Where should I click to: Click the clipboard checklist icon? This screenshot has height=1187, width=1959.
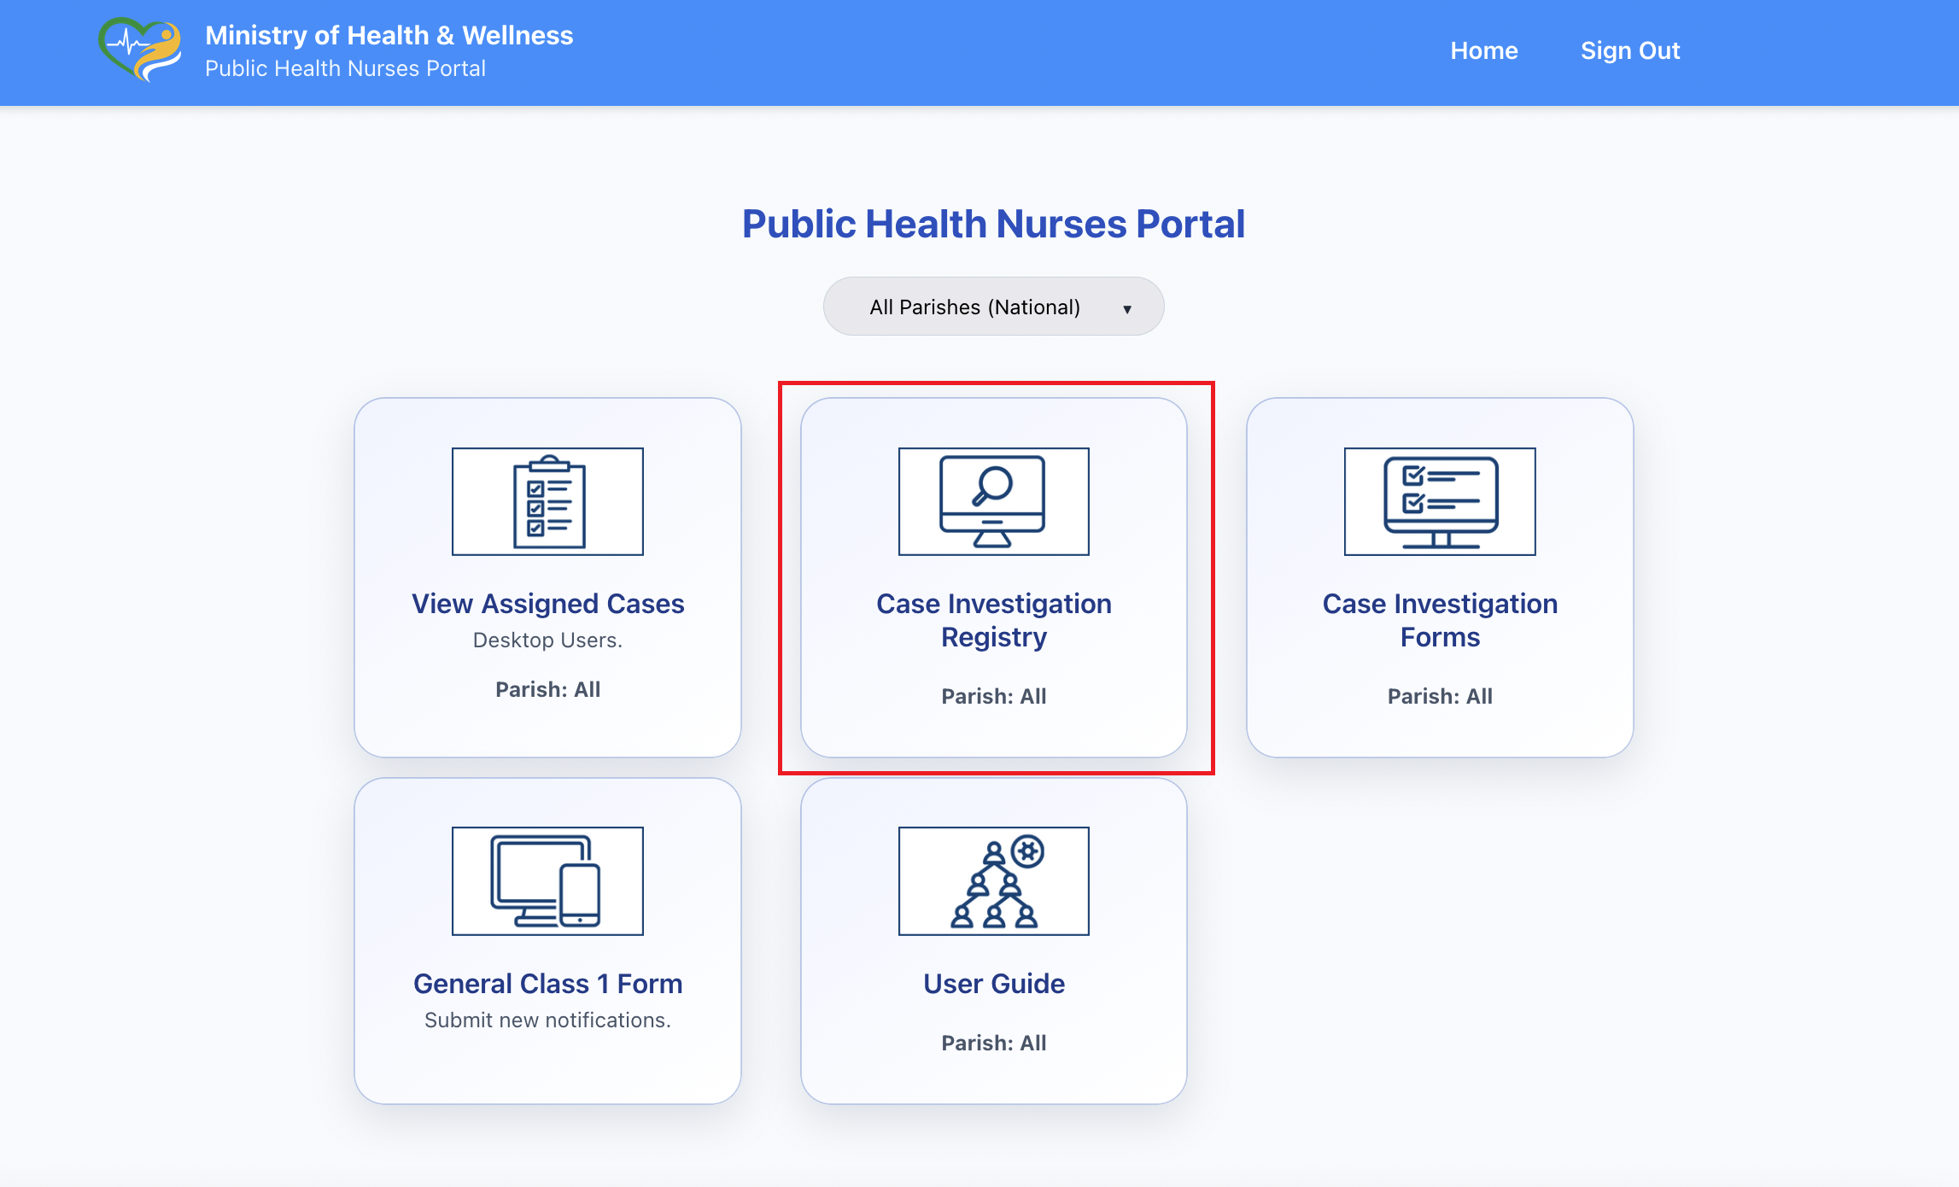(x=547, y=501)
